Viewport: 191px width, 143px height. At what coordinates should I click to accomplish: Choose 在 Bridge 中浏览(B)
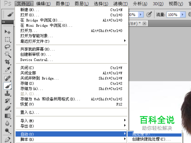71,20
